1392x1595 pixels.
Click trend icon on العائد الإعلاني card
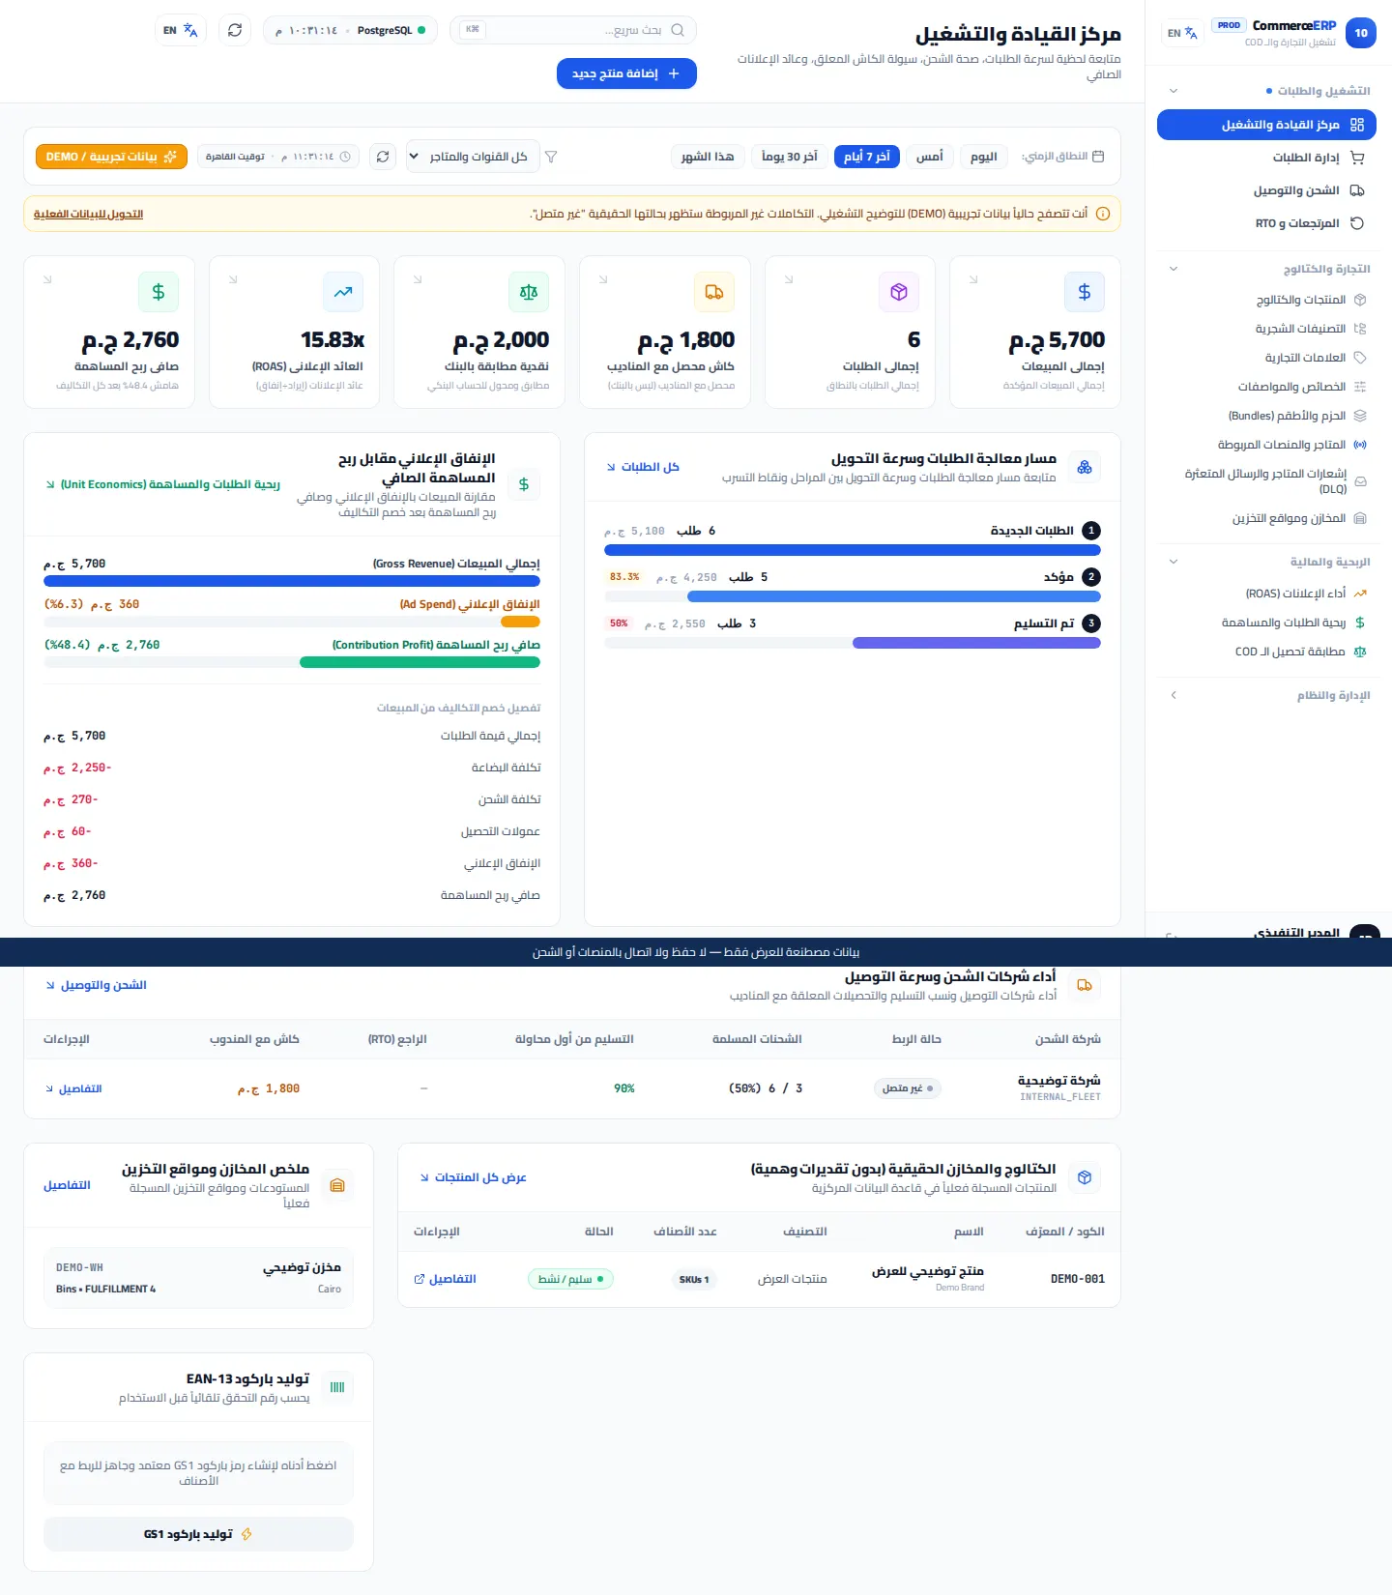pos(343,292)
